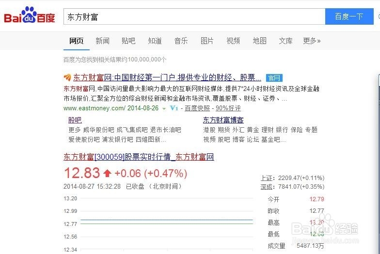The width and height of the screenshot is (380, 254).
Task: Click the 官网 badge on first result
Action: click(x=274, y=78)
